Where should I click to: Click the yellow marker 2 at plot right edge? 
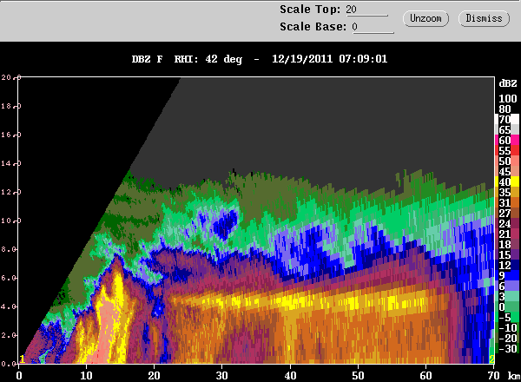tap(491, 359)
